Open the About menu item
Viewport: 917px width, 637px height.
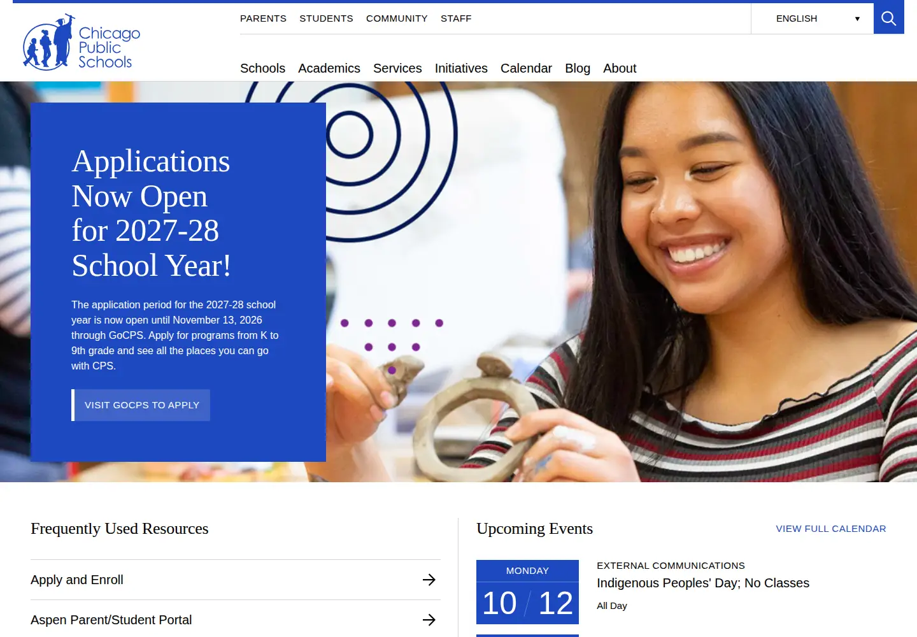tap(620, 68)
